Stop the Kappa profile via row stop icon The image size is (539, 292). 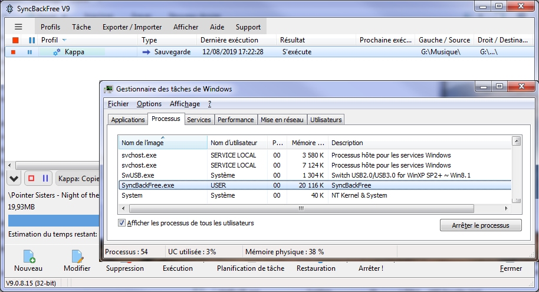13,52
